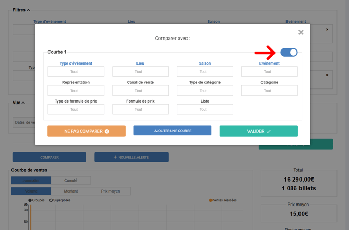
Task: Switch to the Montant tab
Action: [70, 191]
